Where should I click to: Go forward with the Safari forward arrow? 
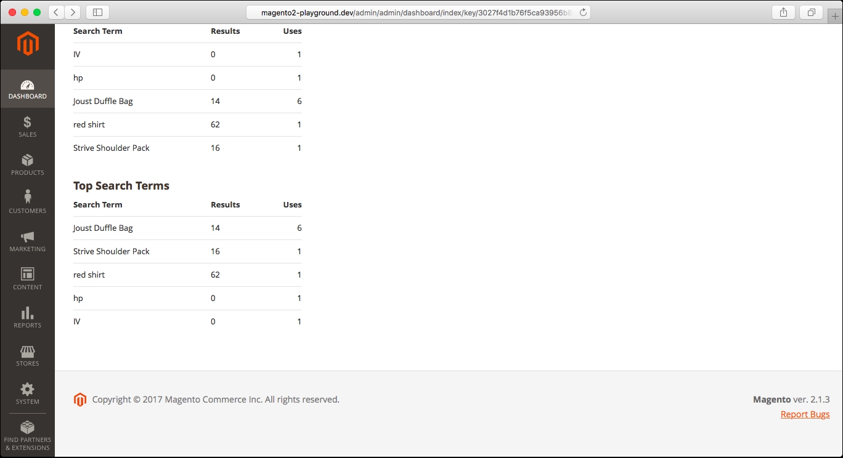tap(72, 12)
